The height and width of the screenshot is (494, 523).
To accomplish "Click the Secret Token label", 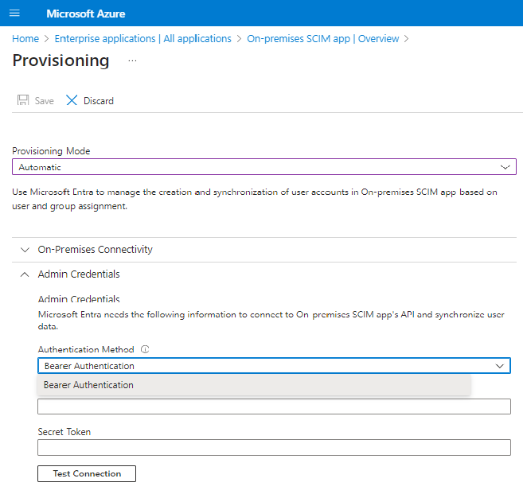I will coord(64,432).
